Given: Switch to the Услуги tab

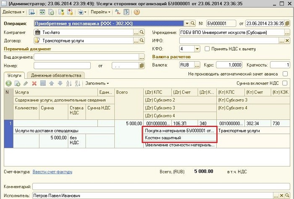Looking at the screenshot, I should point(14,75).
